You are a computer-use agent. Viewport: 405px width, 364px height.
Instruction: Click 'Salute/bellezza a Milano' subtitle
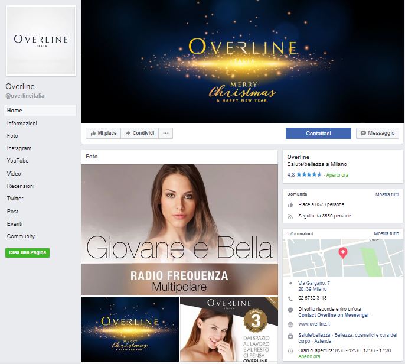click(x=317, y=164)
